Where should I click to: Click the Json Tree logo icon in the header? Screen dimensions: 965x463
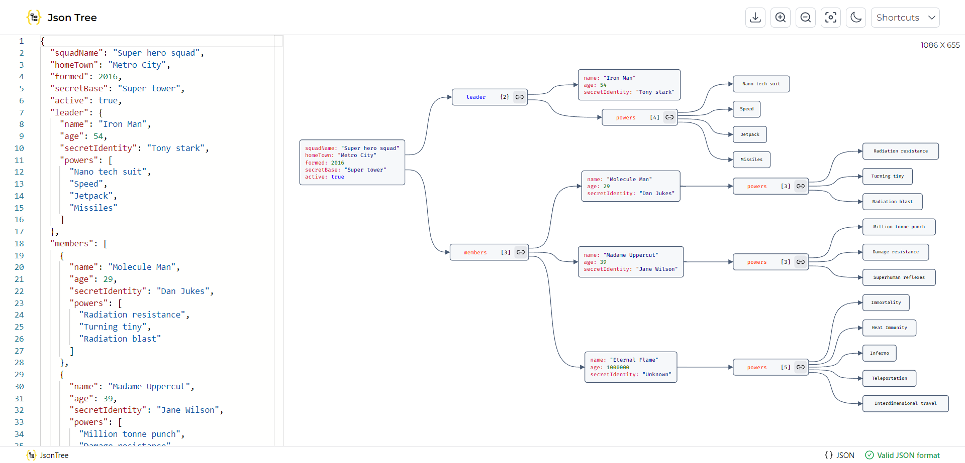[x=34, y=18]
